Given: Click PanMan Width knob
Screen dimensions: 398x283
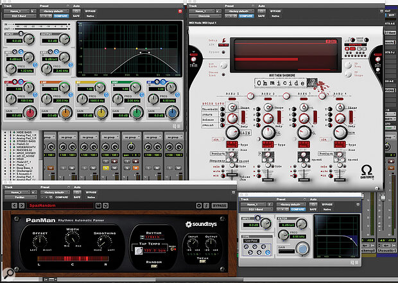Looking at the screenshot, I should [x=73, y=238].
